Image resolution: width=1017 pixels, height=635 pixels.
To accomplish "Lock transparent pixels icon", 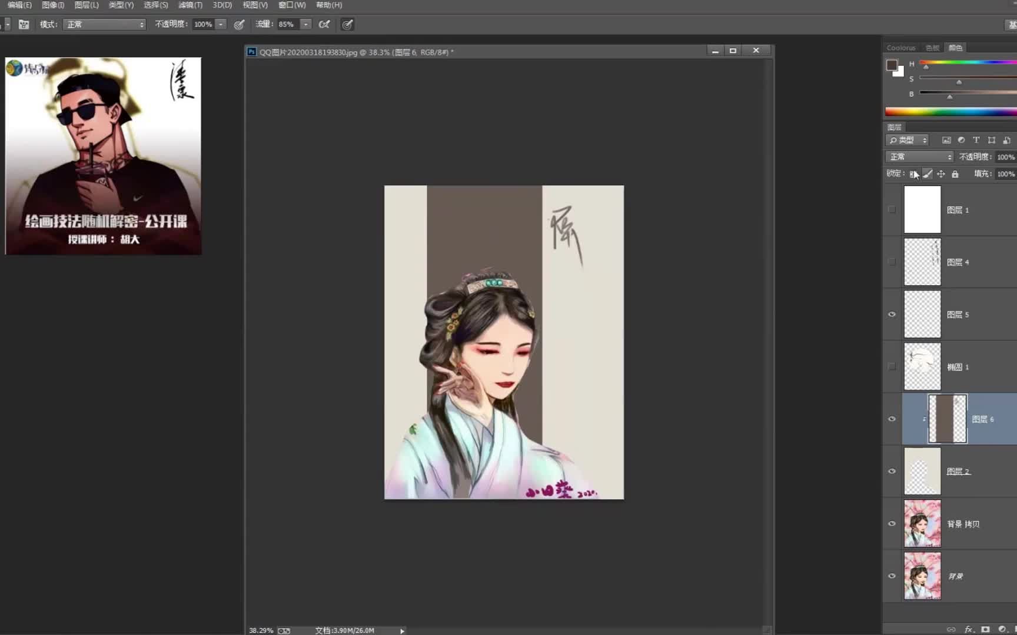I will click(x=913, y=173).
